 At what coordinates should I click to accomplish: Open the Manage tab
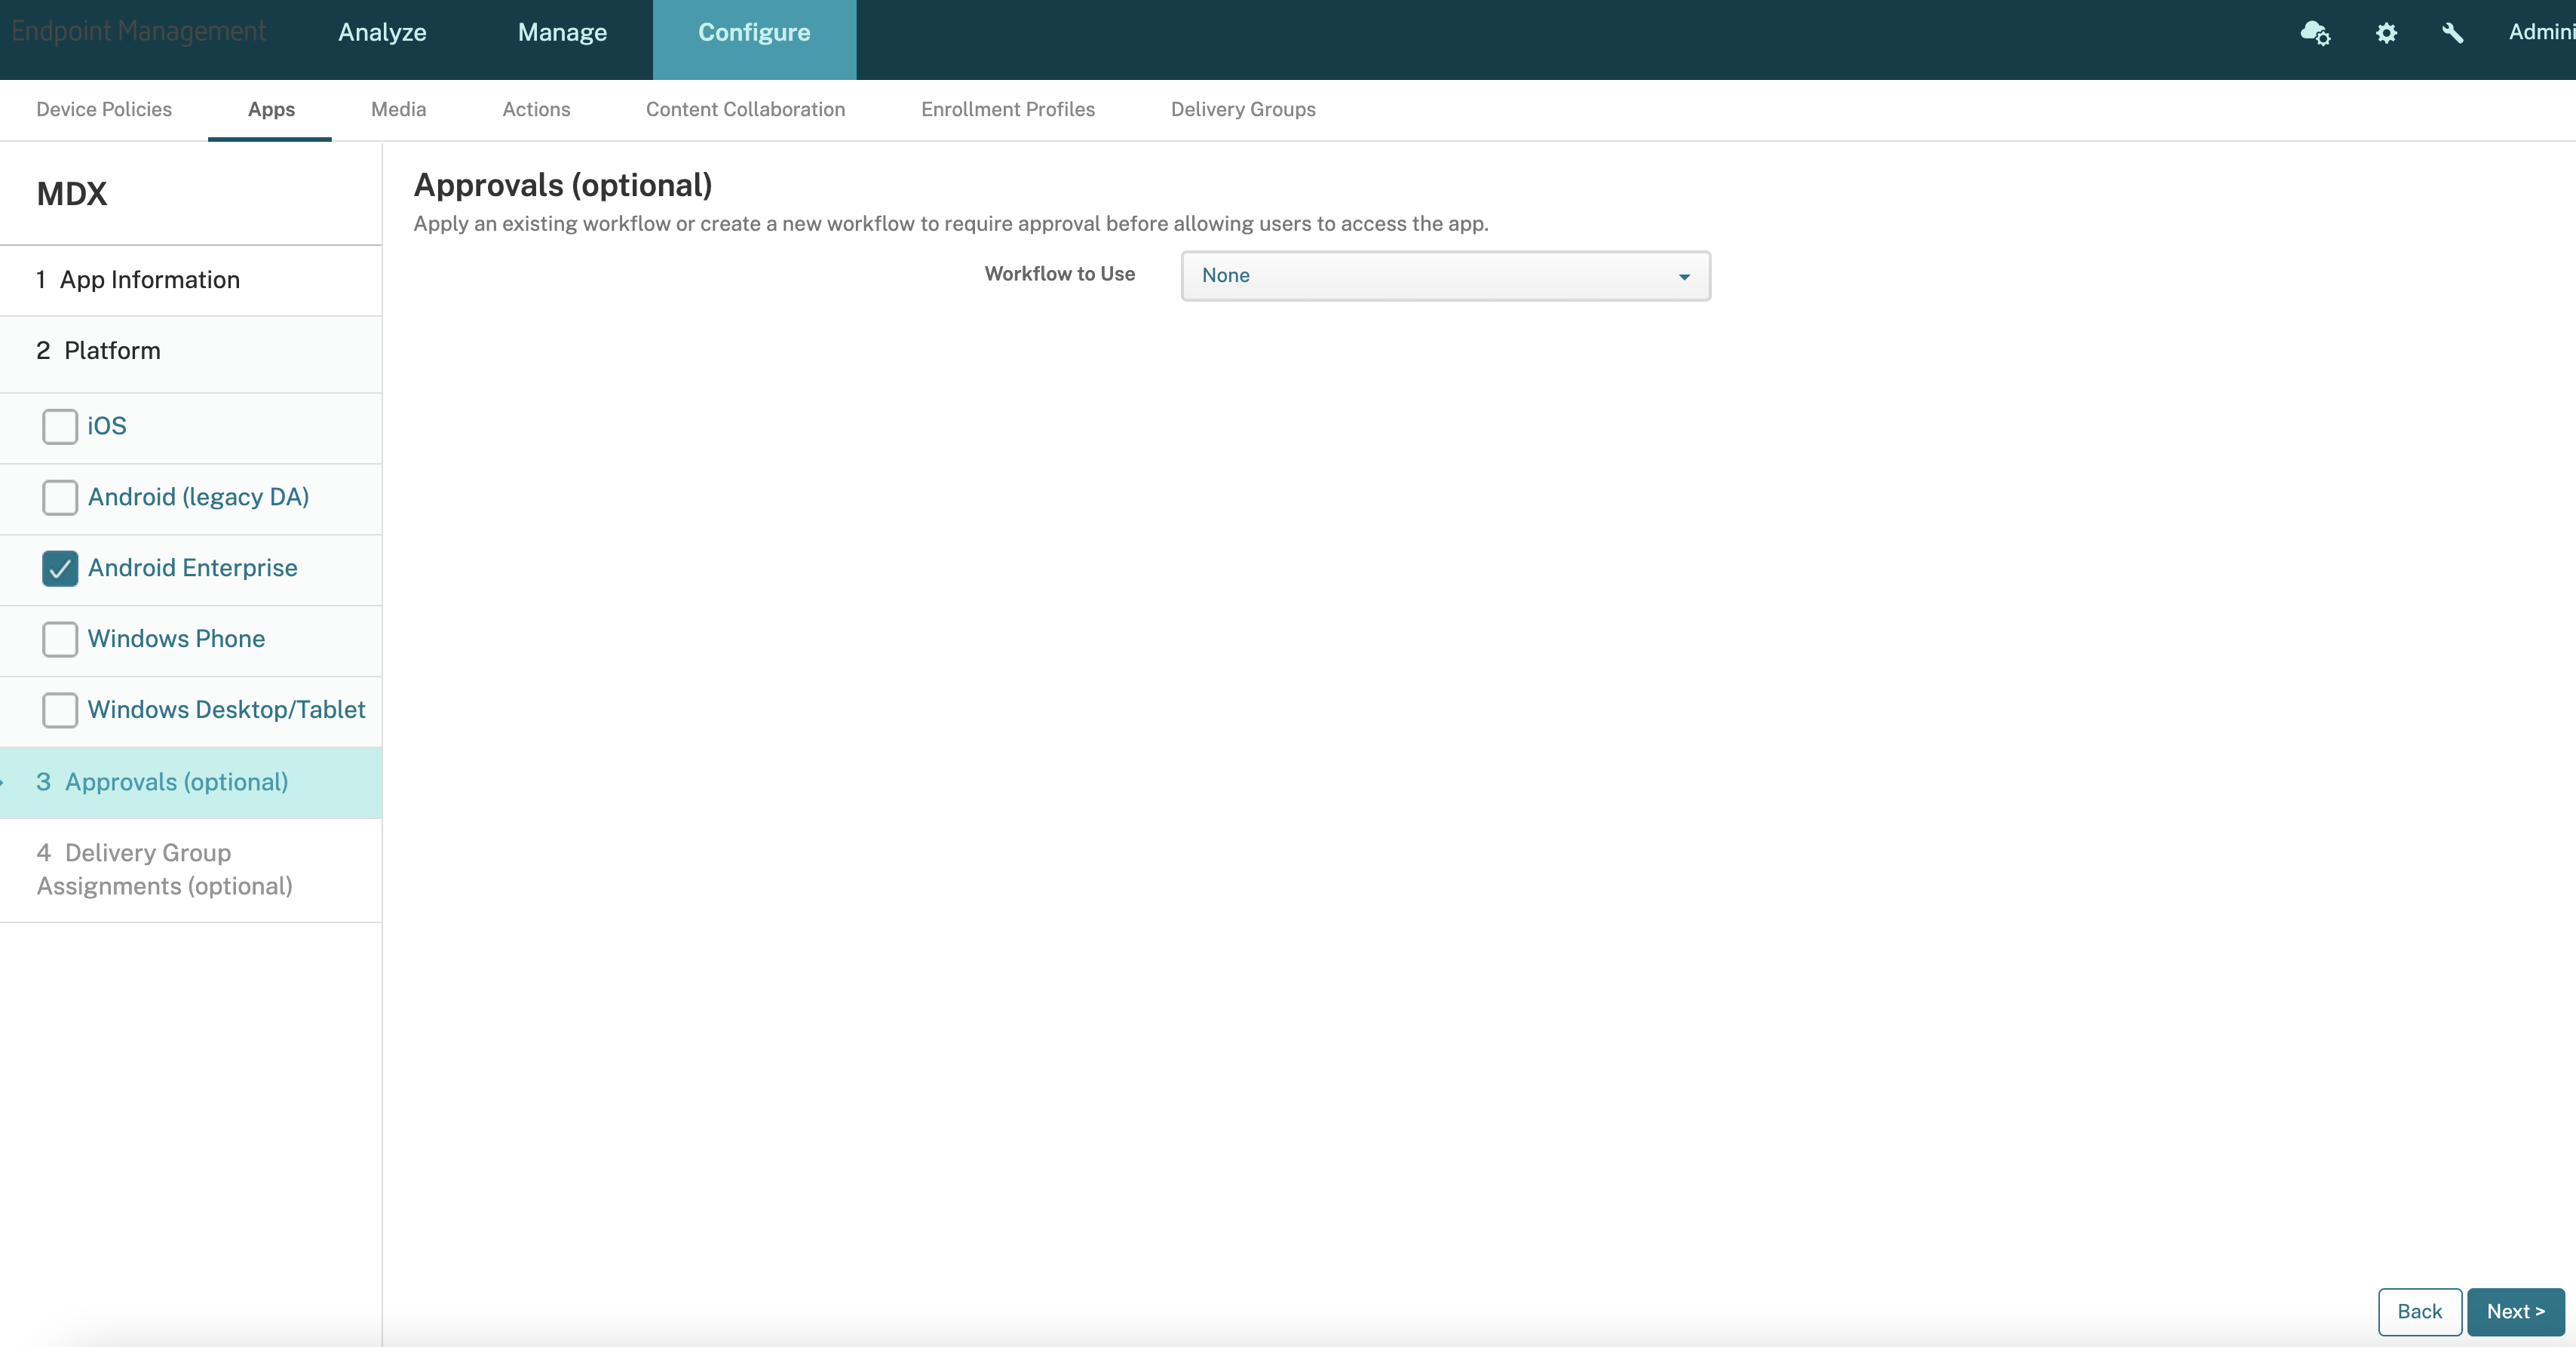pos(562,32)
